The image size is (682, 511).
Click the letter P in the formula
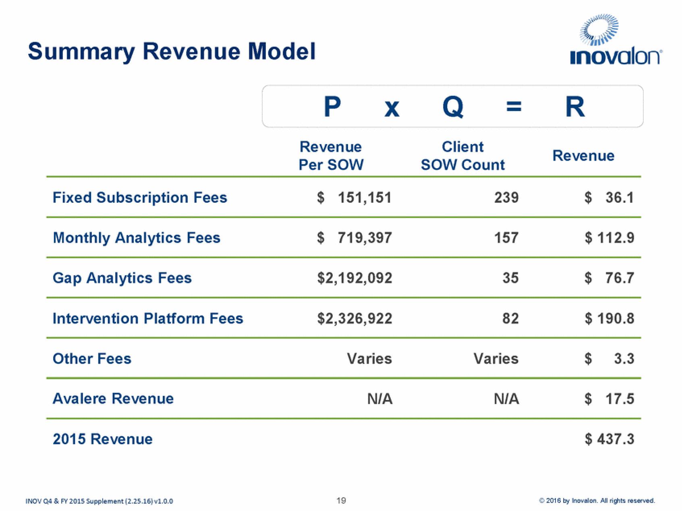point(332,107)
